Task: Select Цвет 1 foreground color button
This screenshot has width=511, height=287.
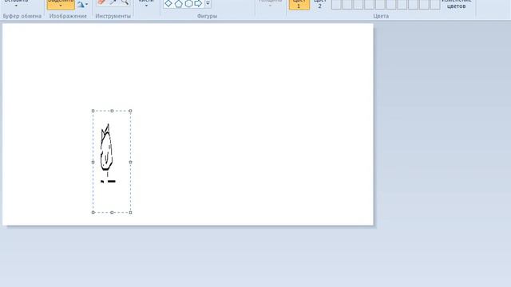Action: point(299,4)
